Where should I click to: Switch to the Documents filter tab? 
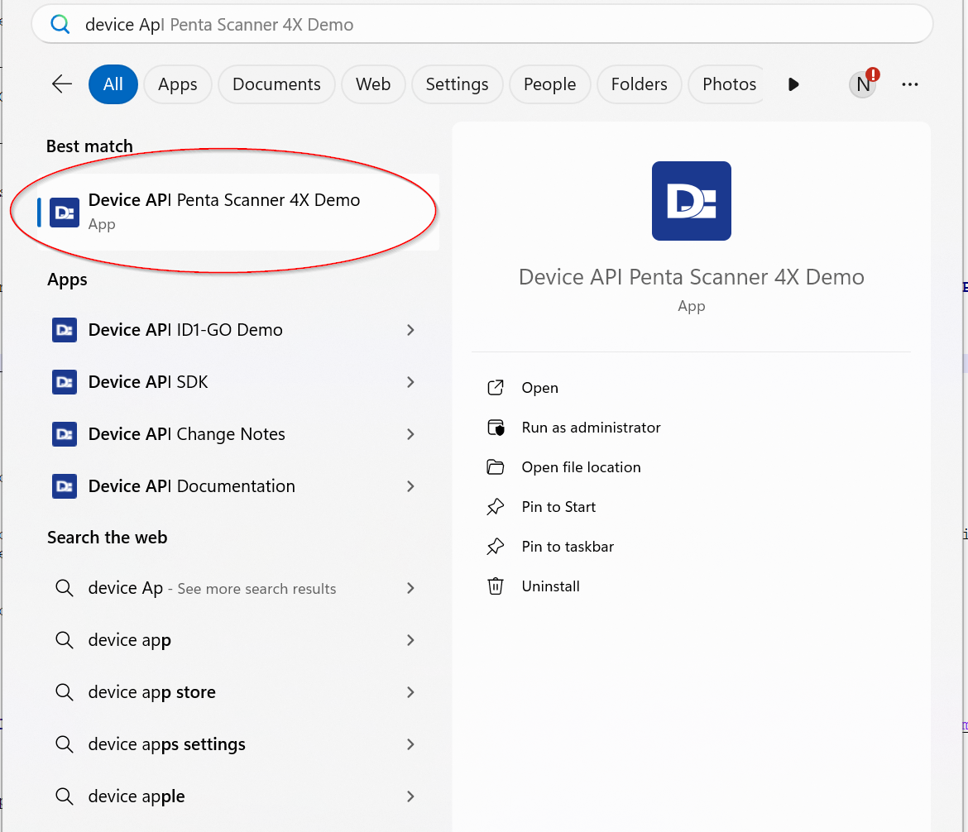pyautogui.click(x=276, y=84)
